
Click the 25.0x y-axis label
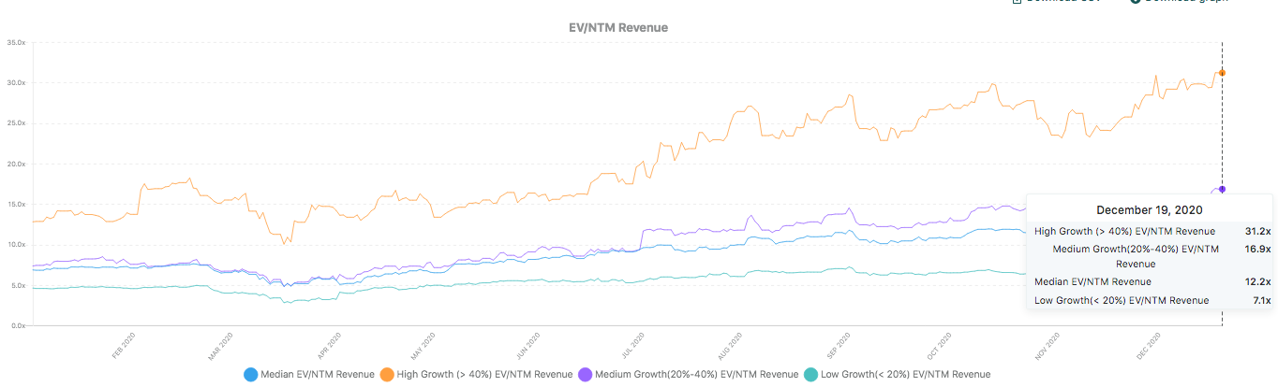16,123
